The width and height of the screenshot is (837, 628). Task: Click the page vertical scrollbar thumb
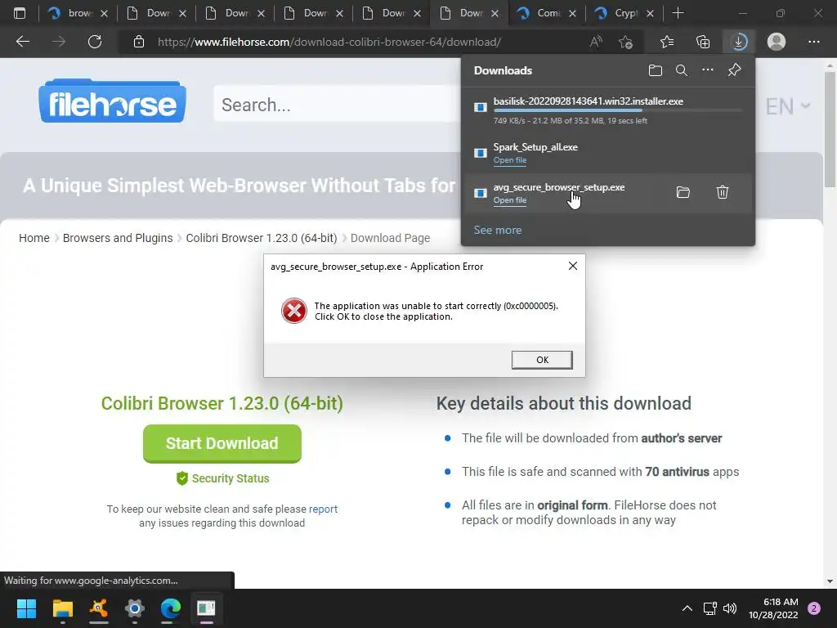click(x=830, y=130)
